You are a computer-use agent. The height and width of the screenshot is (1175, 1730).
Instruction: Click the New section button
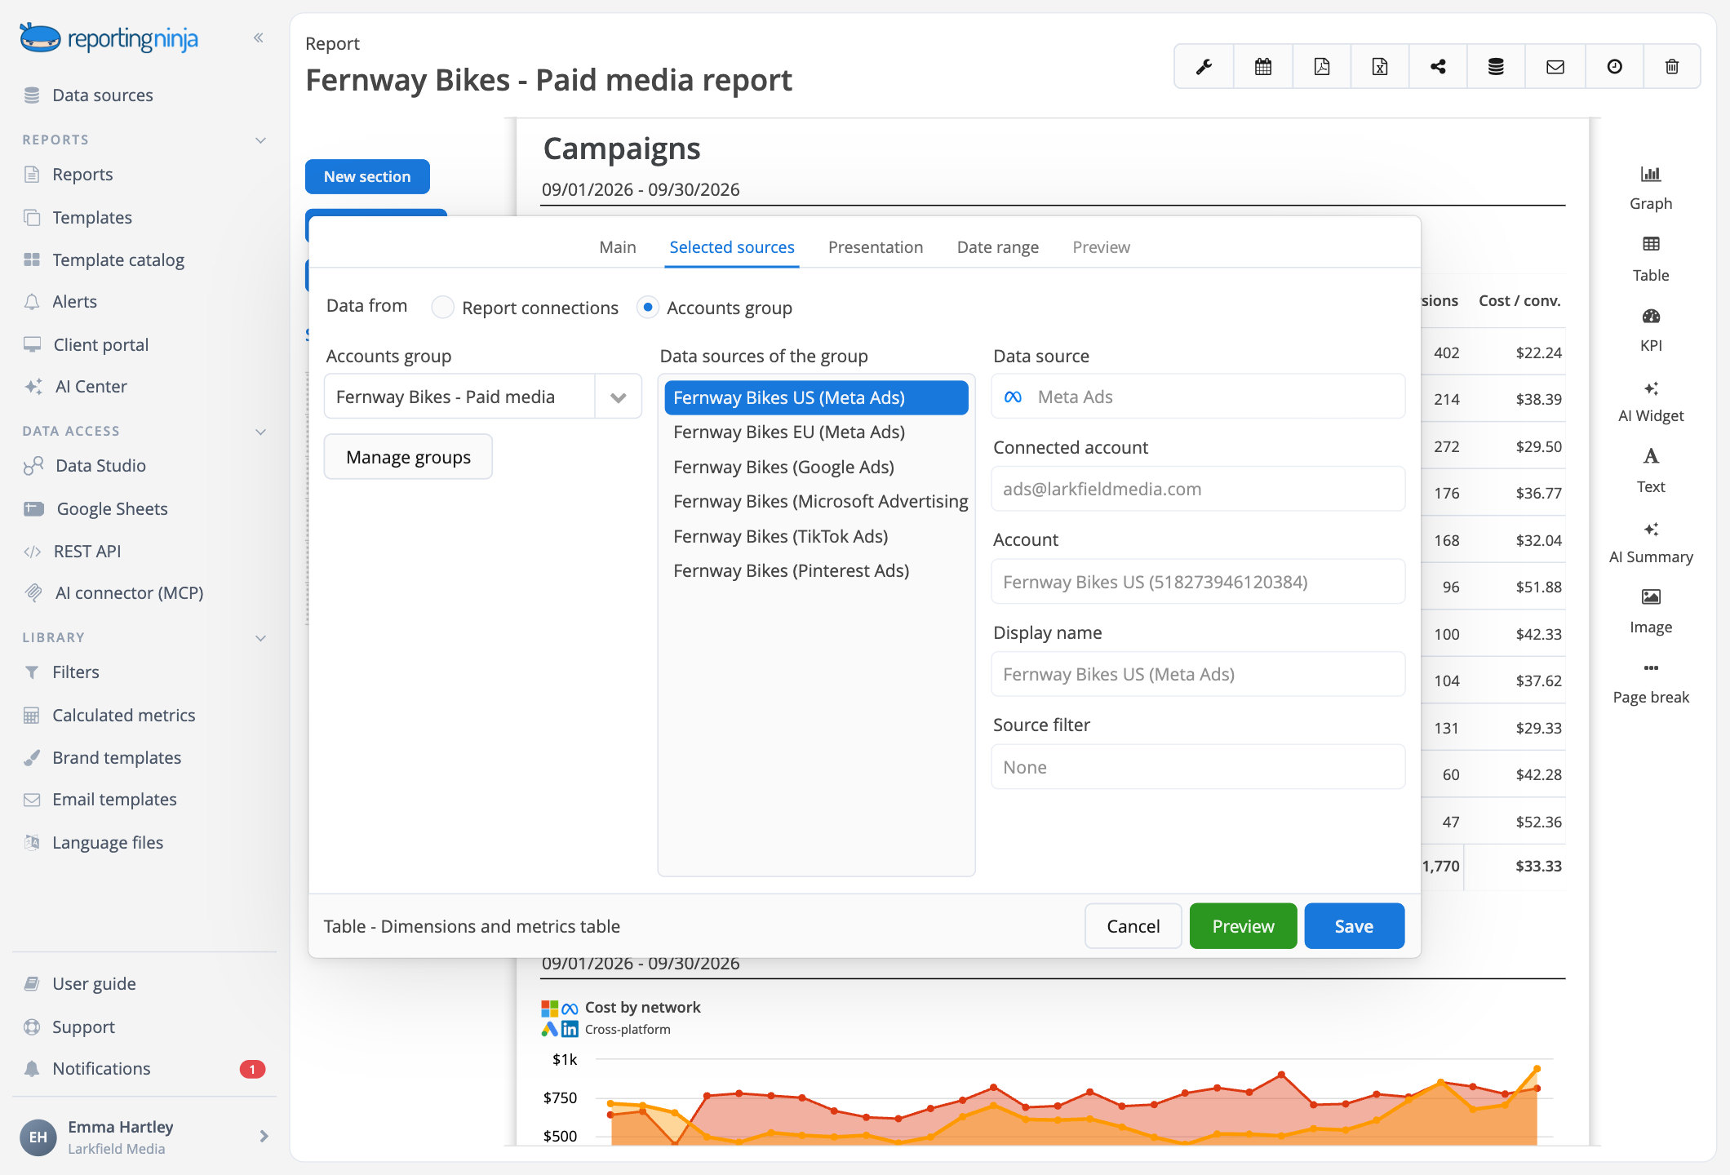pyautogui.click(x=367, y=177)
